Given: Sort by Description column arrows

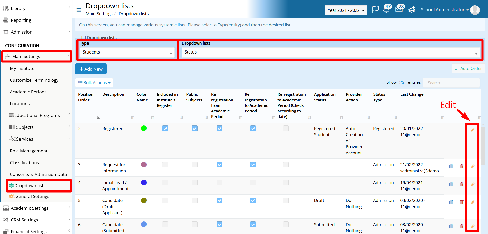Looking at the screenshot, I should tap(132, 117).
